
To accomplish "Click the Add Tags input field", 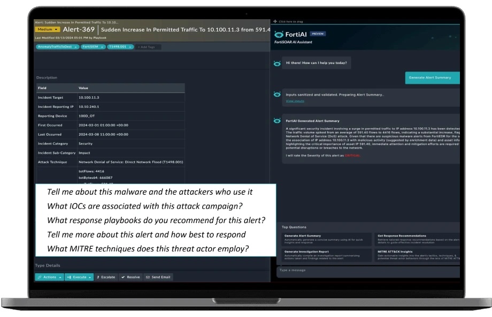I will [147, 47].
